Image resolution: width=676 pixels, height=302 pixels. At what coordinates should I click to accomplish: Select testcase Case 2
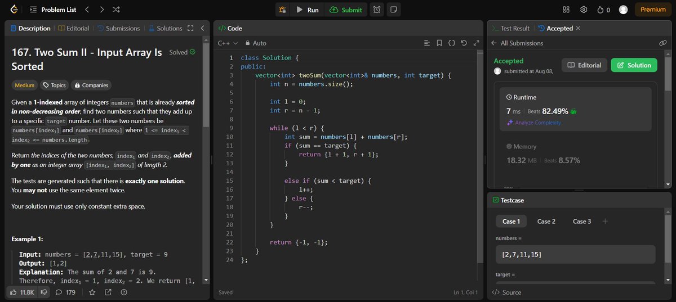coord(546,221)
